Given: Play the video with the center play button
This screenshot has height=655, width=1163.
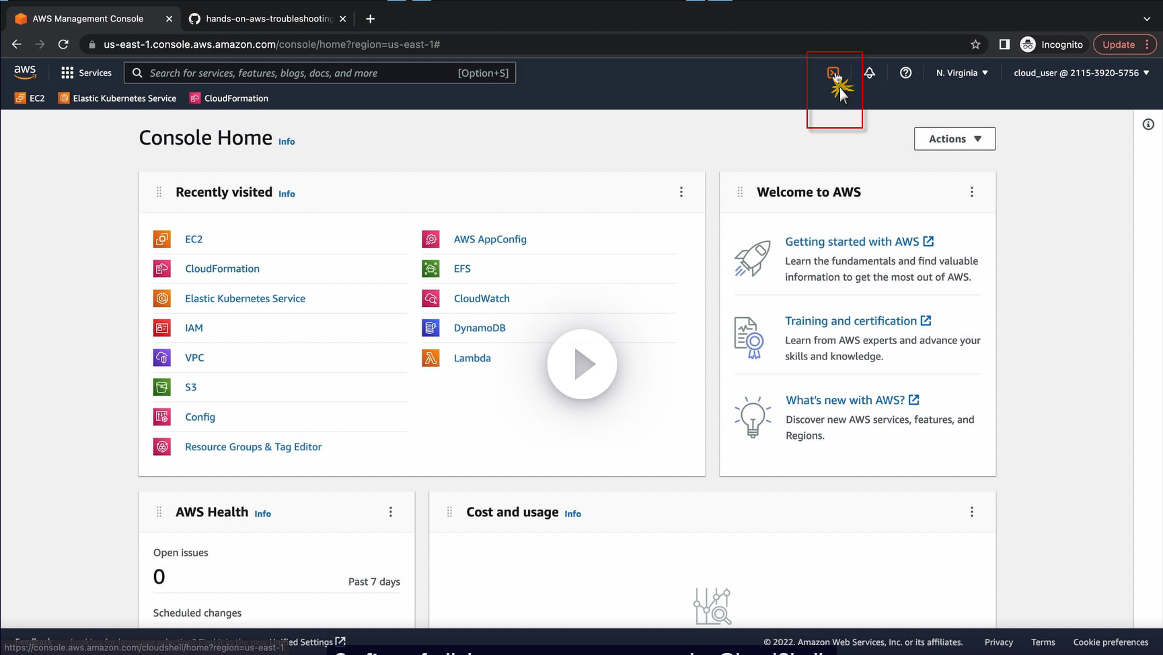Looking at the screenshot, I should click(x=582, y=364).
